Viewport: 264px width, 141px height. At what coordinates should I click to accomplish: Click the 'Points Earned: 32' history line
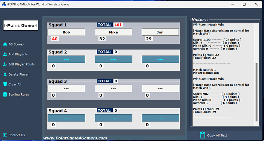[x=206, y=55]
